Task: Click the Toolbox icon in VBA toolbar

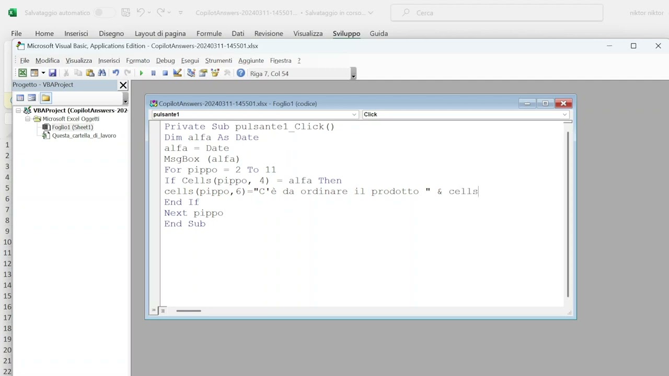Action: click(227, 73)
